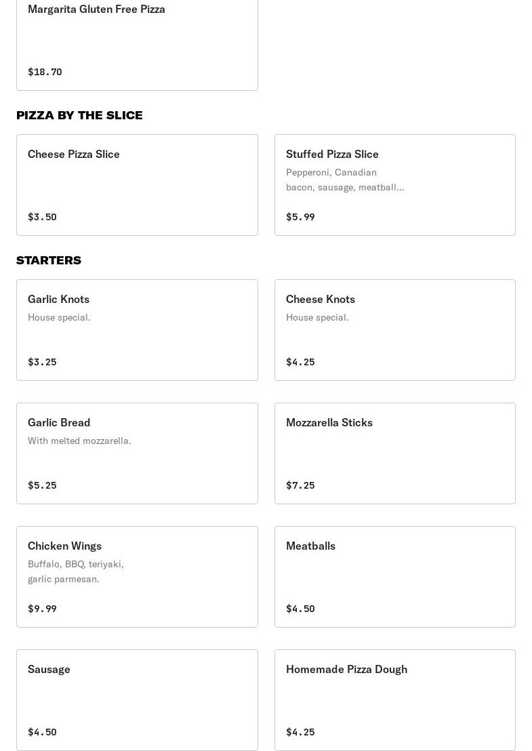Image resolution: width=532 pixels, height=751 pixels.
Task: Pick the Mozzarella Sticks item
Action: 394,453
